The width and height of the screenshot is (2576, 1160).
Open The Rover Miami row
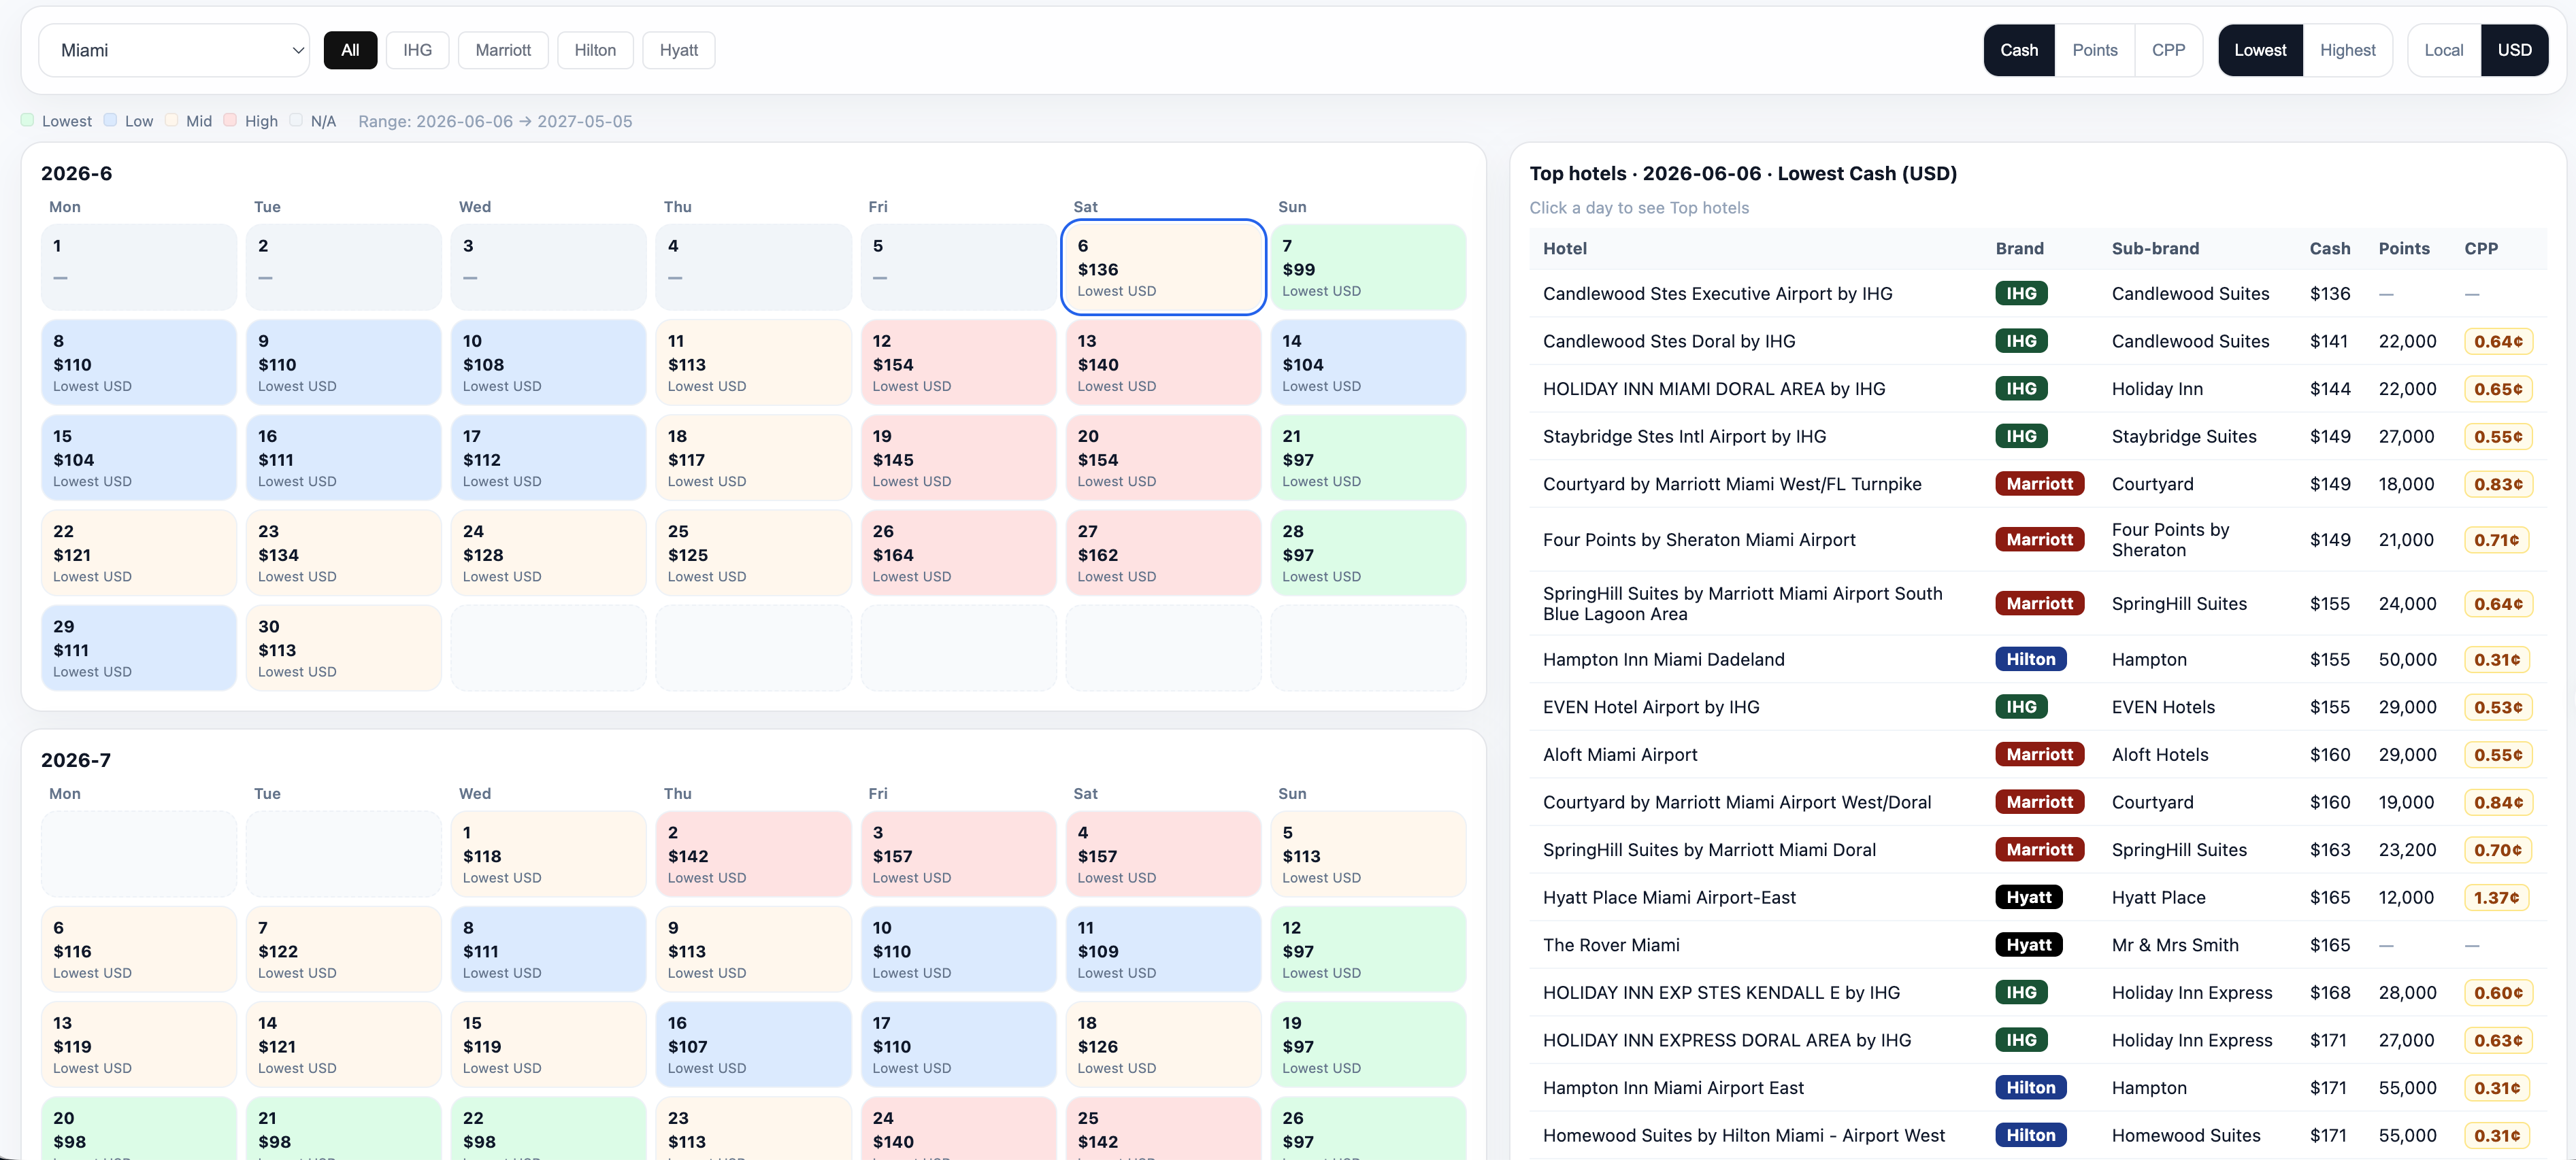2038,945
